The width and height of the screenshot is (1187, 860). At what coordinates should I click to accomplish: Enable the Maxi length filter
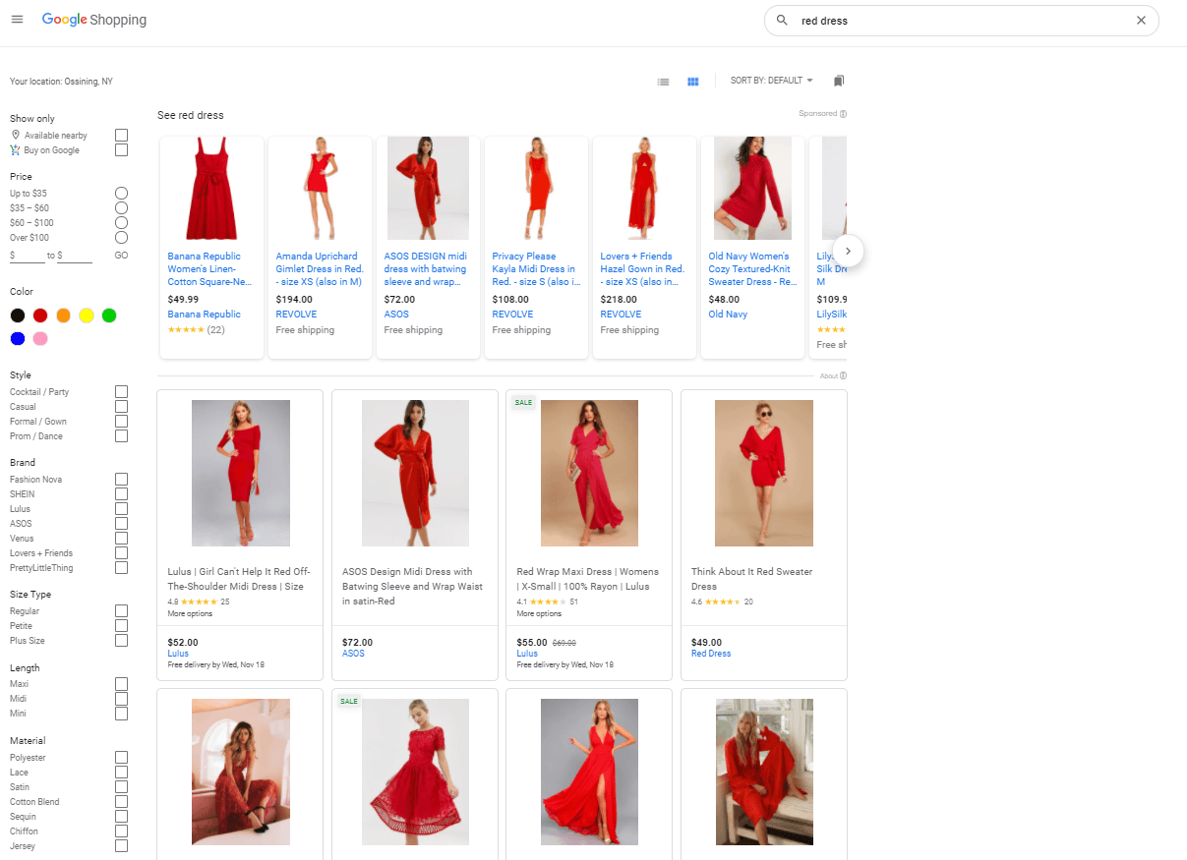click(x=121, y=683)
